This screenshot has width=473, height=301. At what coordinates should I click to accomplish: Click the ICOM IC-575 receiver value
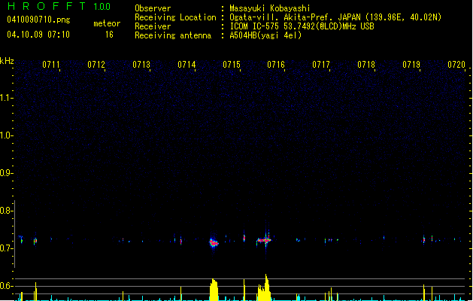pyautogui.click(x=302, y=26)
